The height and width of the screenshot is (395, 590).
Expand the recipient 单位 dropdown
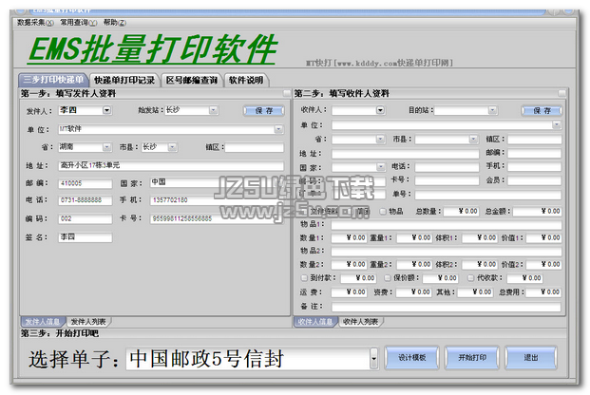pyautogui.click(x=557, y=124)
